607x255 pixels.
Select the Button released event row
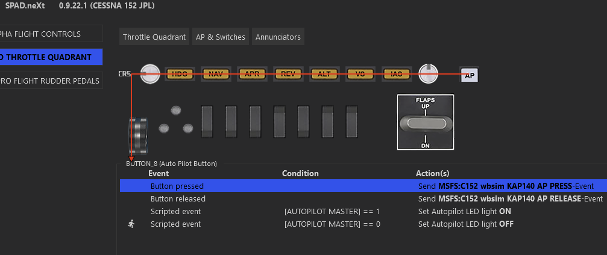click(x=178, y=198)
